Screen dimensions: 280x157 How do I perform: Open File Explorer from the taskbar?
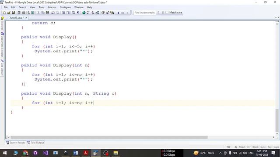coord(115,153)
